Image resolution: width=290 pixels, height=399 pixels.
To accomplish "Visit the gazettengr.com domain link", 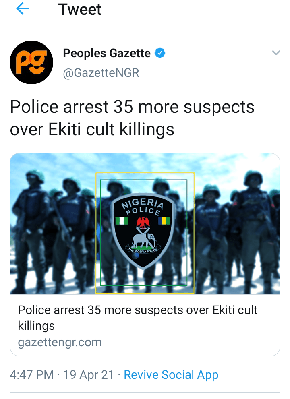I will (x=60, y=343).
